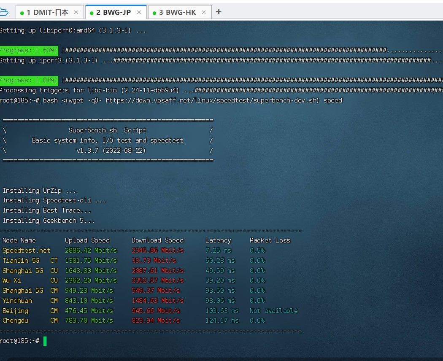Click latency value '49.59 ms'
The height and width of the screenshot is (361, 443).
pos(220,271)
